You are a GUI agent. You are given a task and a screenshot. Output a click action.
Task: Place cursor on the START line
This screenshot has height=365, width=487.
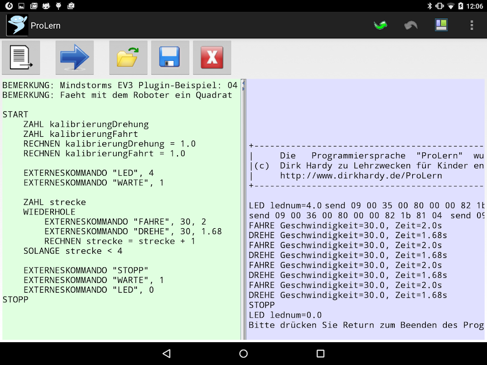tap(16, 115)
